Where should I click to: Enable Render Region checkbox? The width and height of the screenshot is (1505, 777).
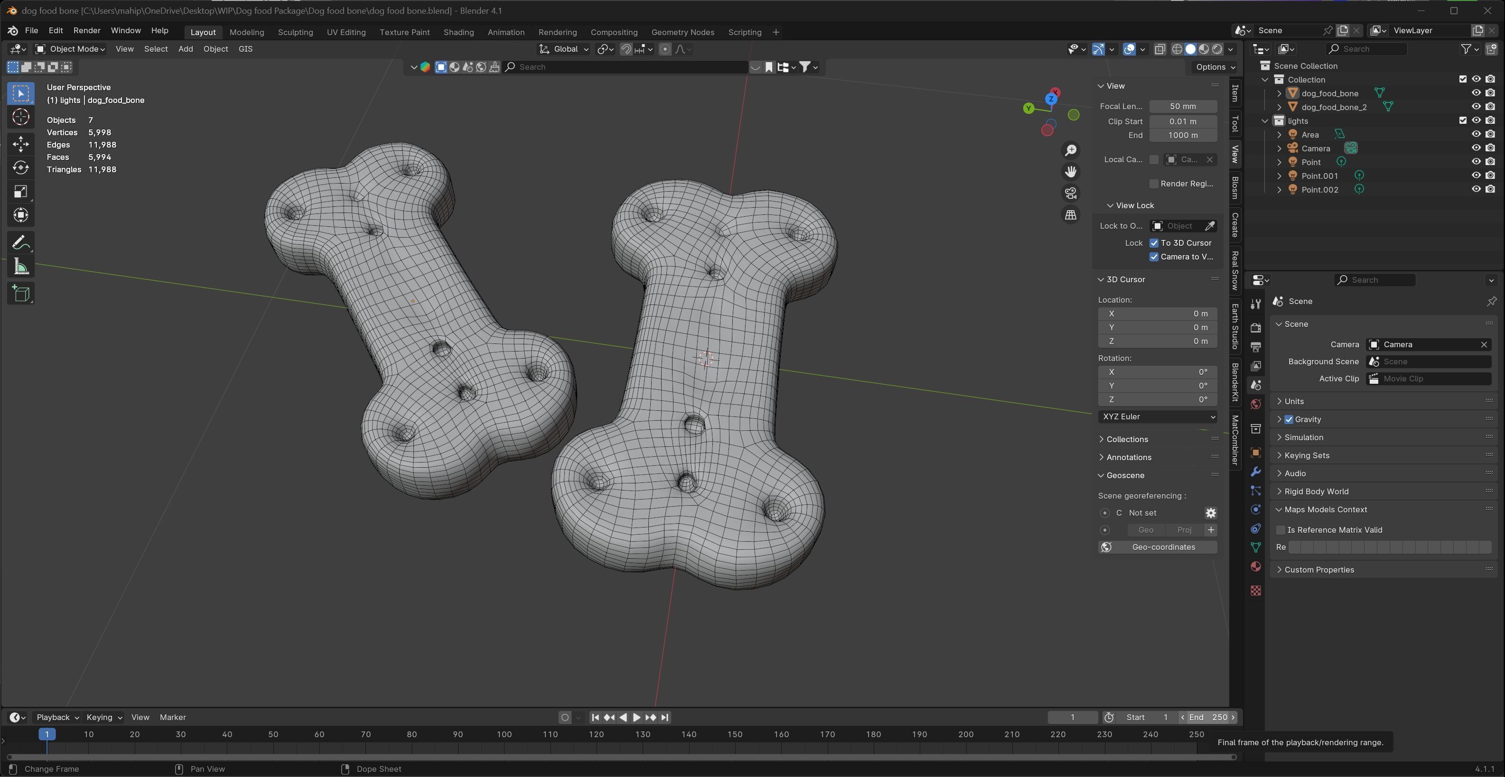(x=1154, y=184)
